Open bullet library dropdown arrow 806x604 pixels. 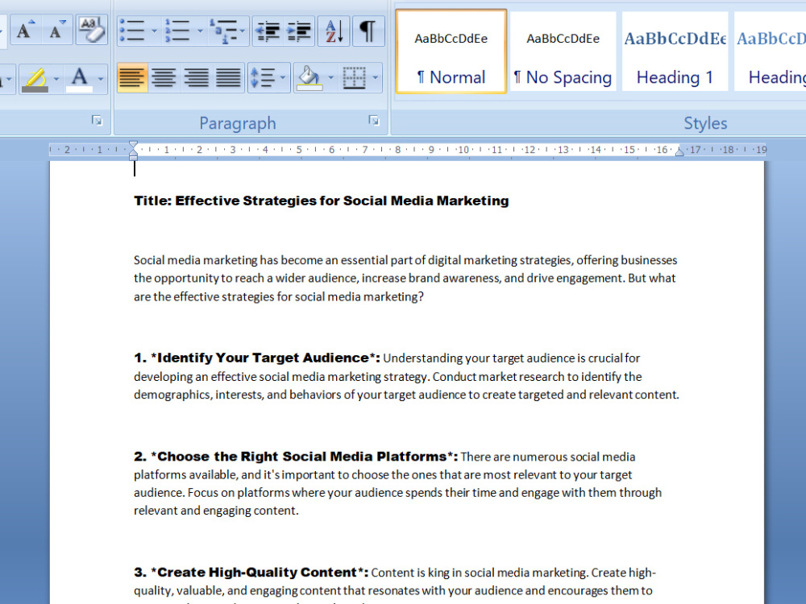coord(154,31)
